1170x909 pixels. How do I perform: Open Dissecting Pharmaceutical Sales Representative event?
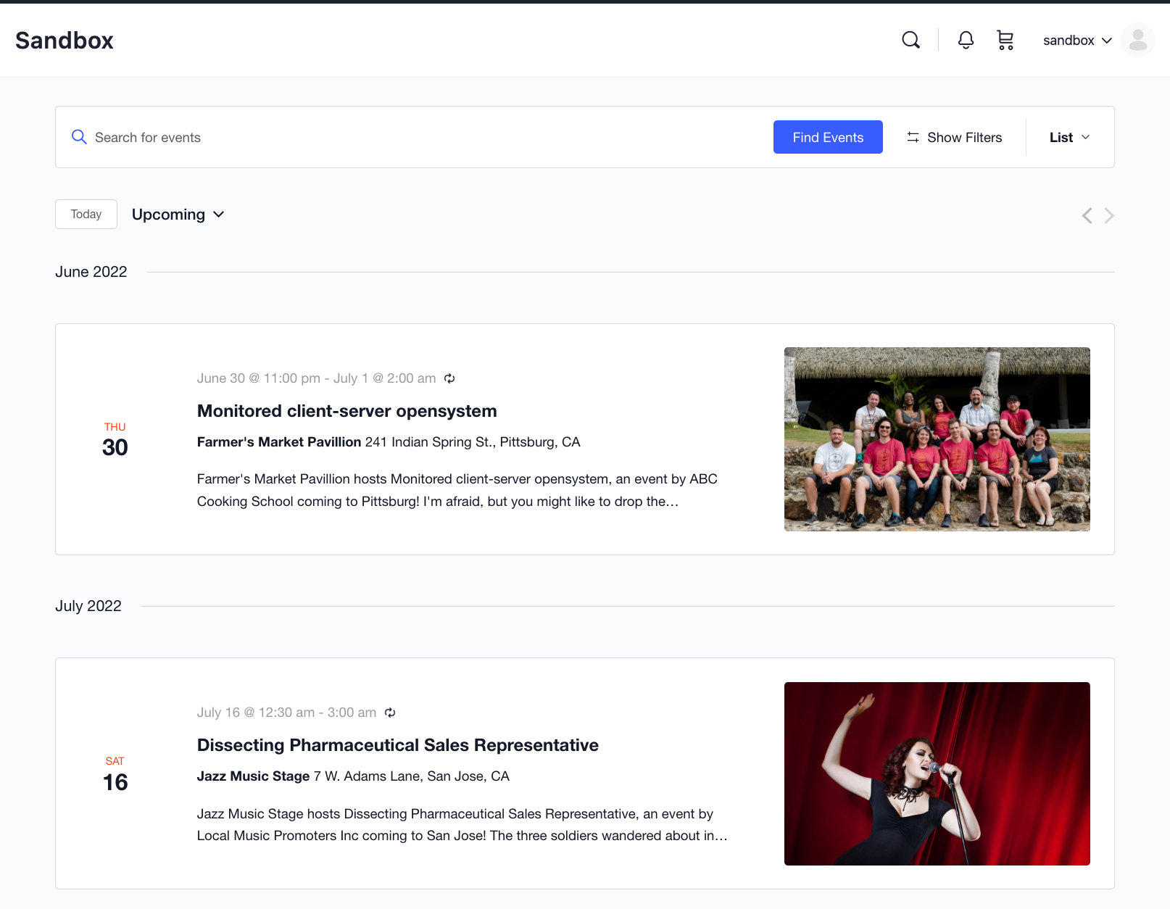coord(398,745)
